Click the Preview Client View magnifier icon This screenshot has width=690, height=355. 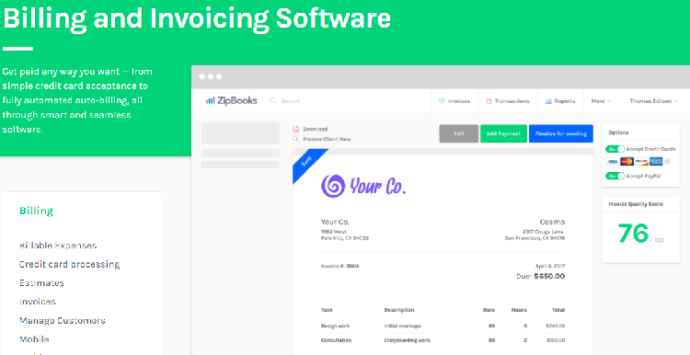(x=295, y=139)
